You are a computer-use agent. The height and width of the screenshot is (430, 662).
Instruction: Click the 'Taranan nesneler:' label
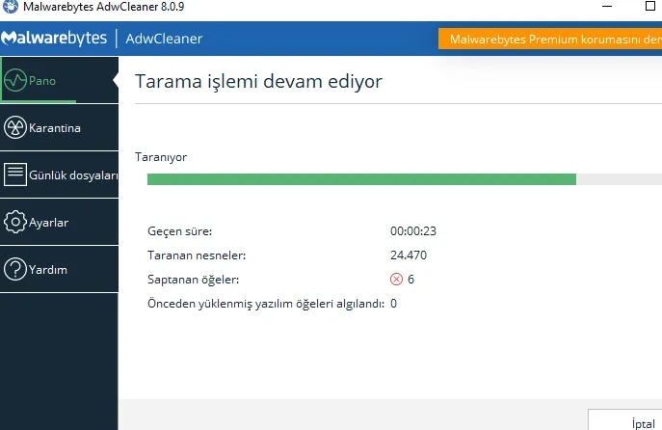[197, 255]
